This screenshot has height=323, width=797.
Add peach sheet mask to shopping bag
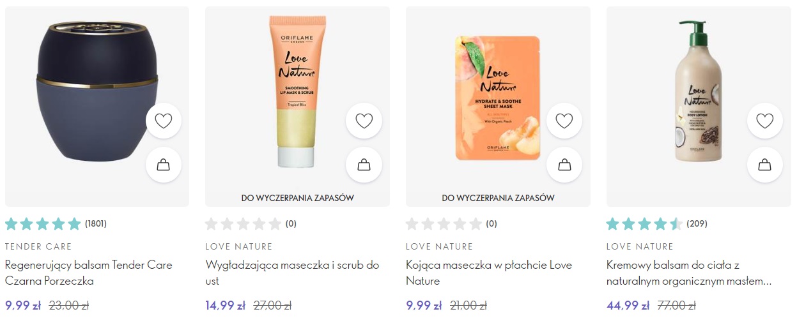click(x=564, y=165)
